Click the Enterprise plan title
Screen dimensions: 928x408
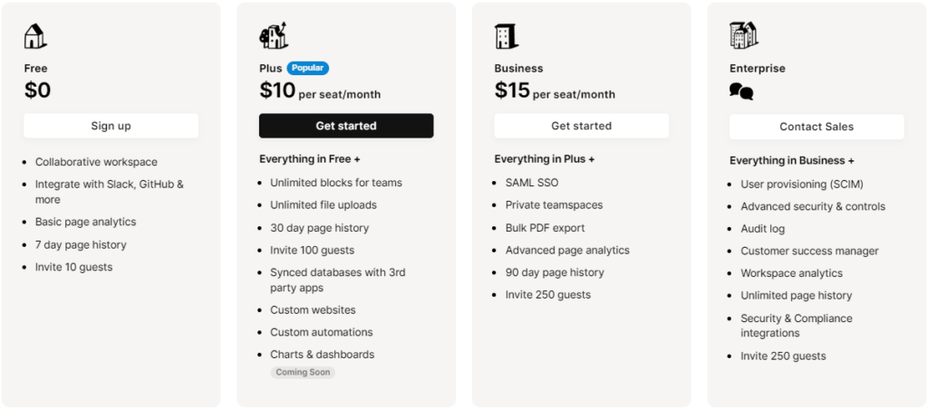758,69
